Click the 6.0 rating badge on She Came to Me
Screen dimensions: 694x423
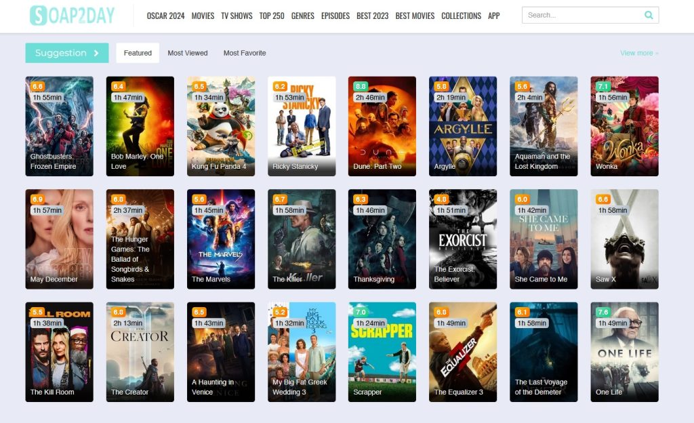[522, 199]
